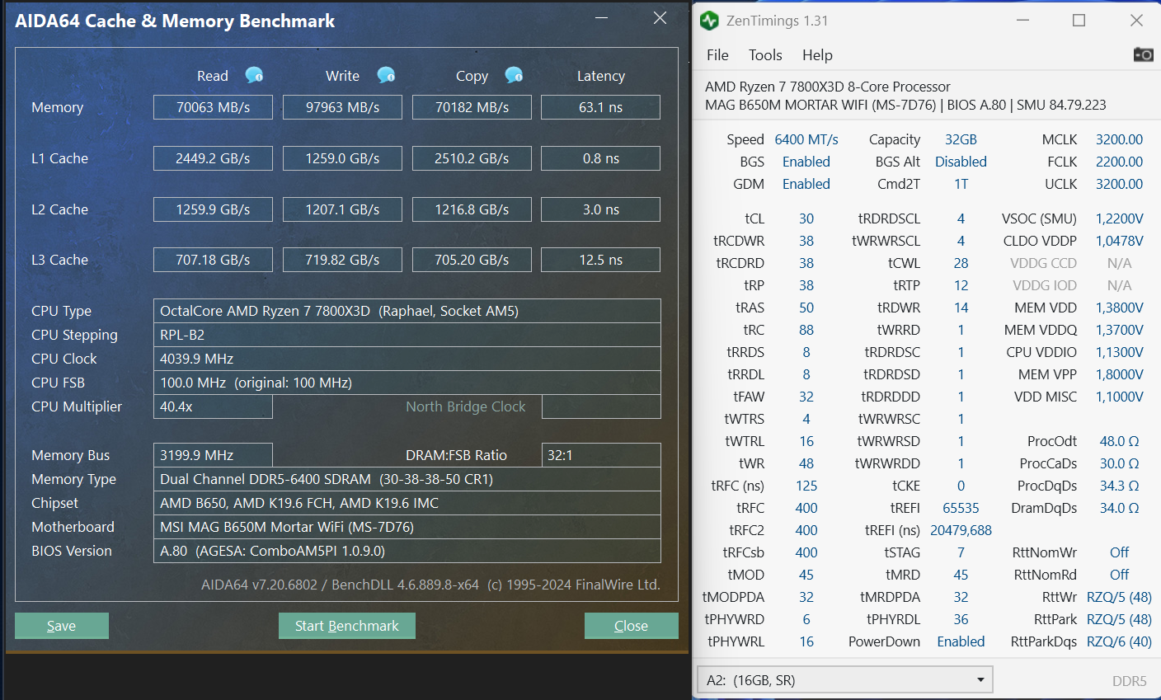Click the tREFI (ns) value 20479,688
This screenshot has width=1161, height=700.
[961, 530]
